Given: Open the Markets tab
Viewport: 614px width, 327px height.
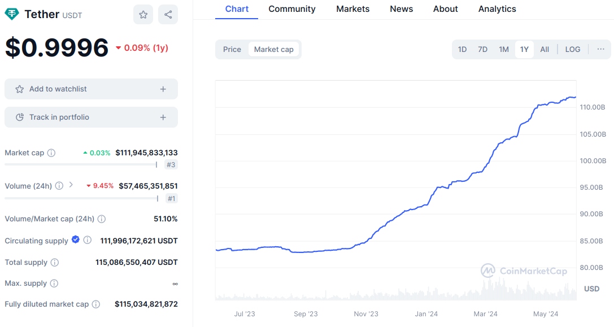Looking at the screenshot, I should pos(353,9).
